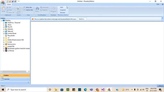Click the Options... button on caption bar
Image resolution: width=164 pixels, height=92 pixels.
tap(82, 19)
